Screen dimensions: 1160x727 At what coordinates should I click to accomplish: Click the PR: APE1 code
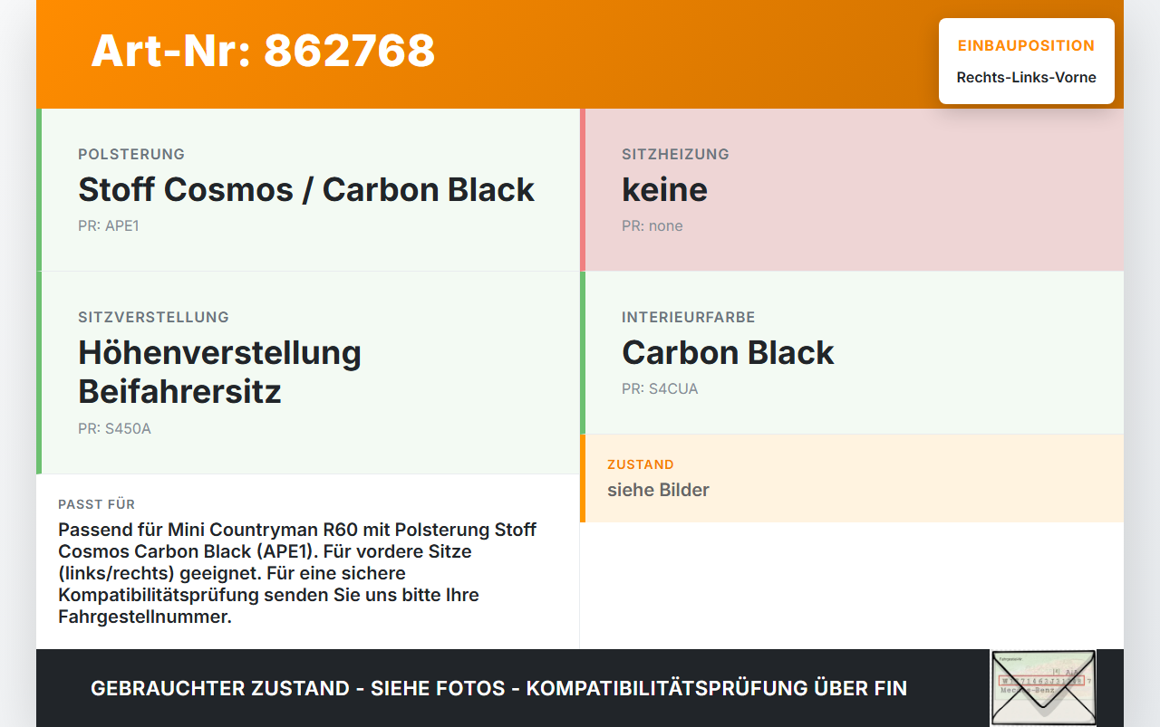coord(109,226)
